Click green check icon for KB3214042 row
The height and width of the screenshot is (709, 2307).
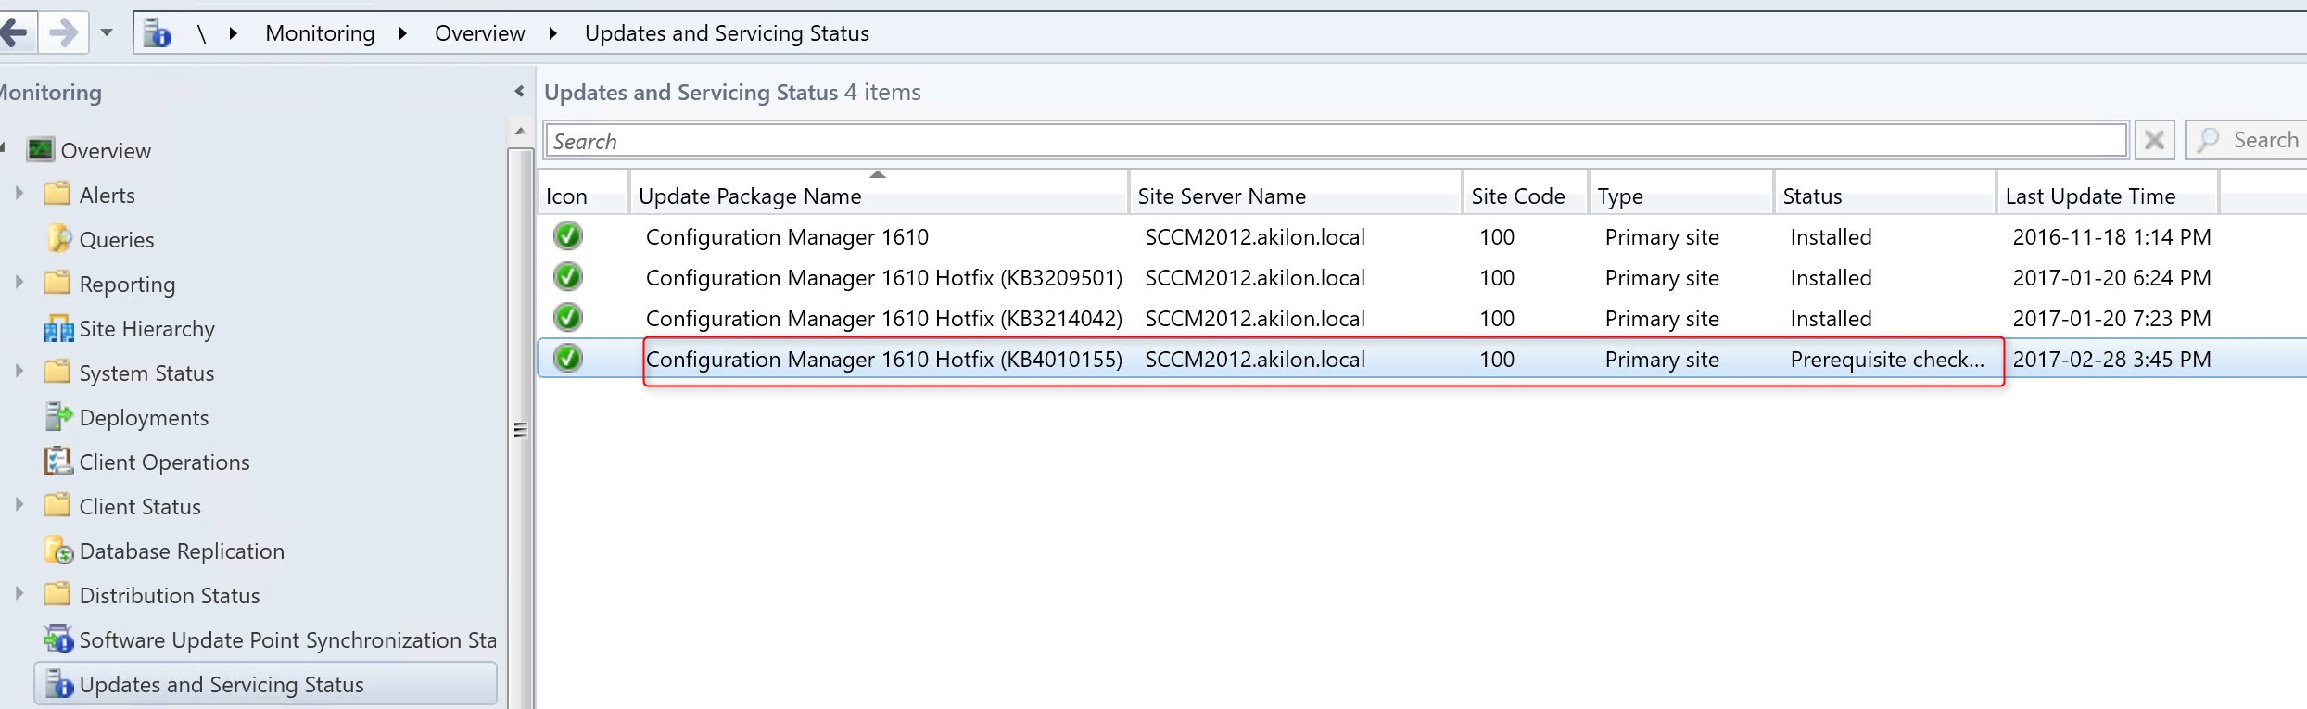(x=568, y=318)
